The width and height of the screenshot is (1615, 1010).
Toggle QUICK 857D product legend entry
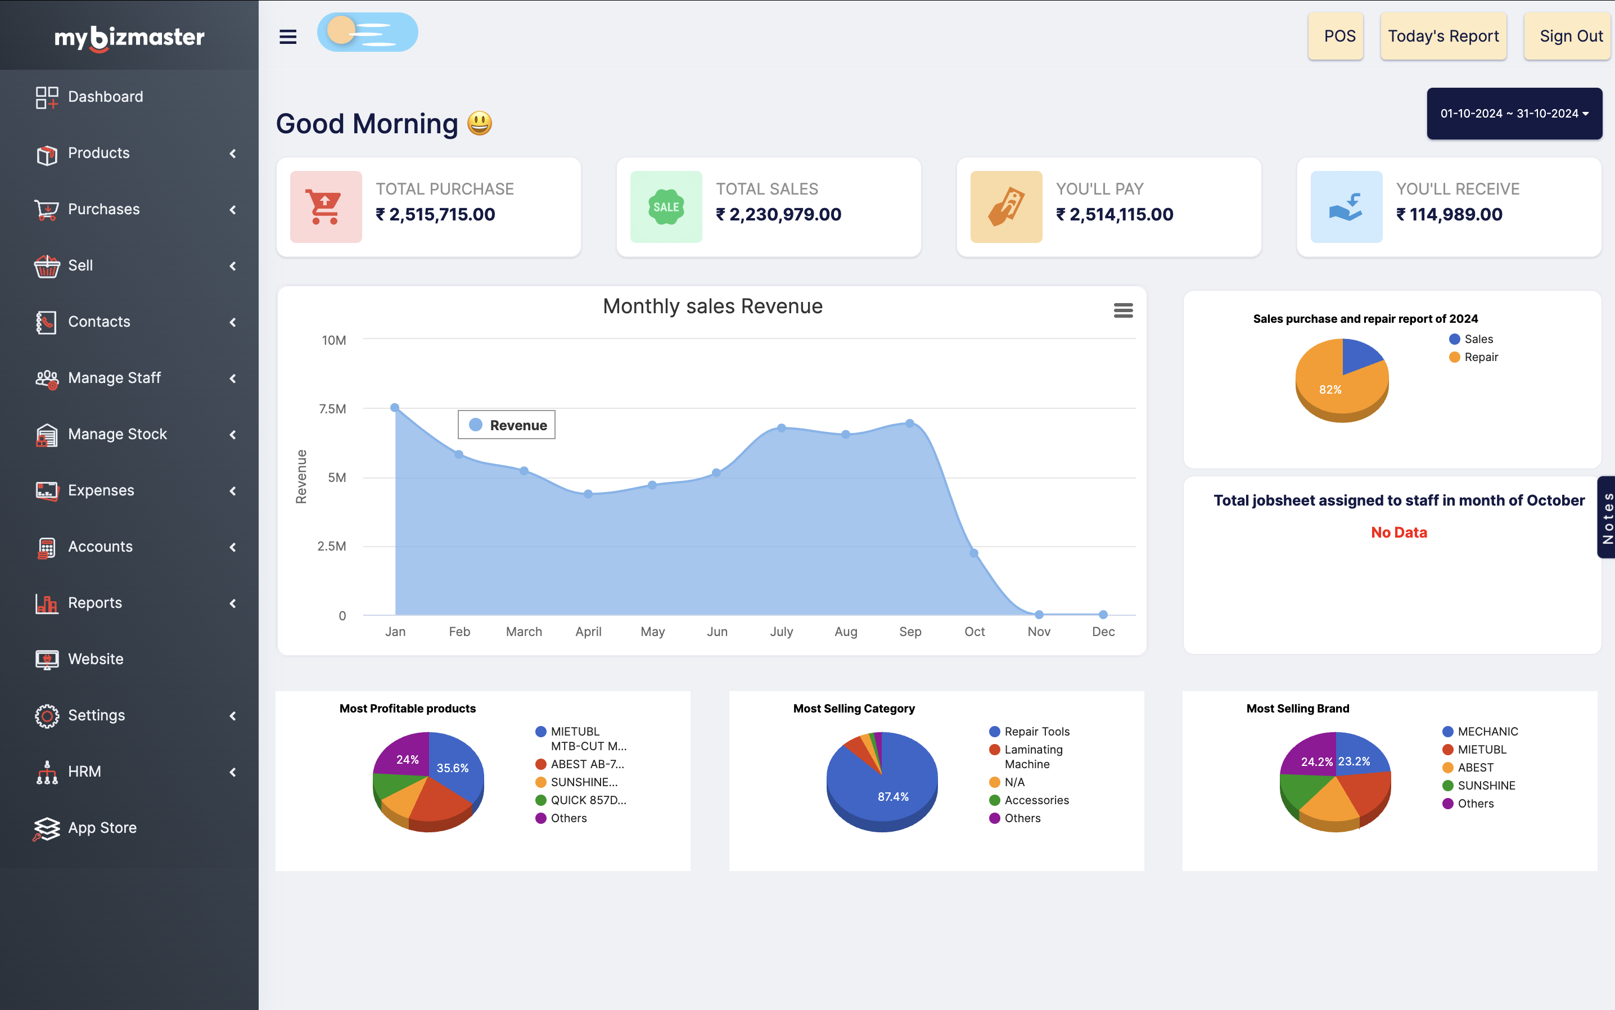(x=581, y=800)
